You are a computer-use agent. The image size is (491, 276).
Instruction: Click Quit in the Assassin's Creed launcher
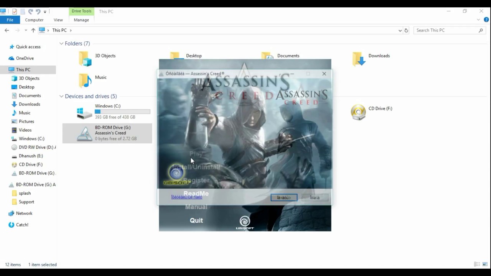tap(196, 220)
